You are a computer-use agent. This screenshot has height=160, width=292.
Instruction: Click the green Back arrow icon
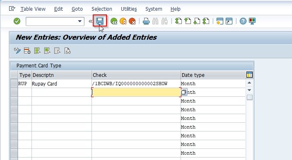click(x=114, y=21)
